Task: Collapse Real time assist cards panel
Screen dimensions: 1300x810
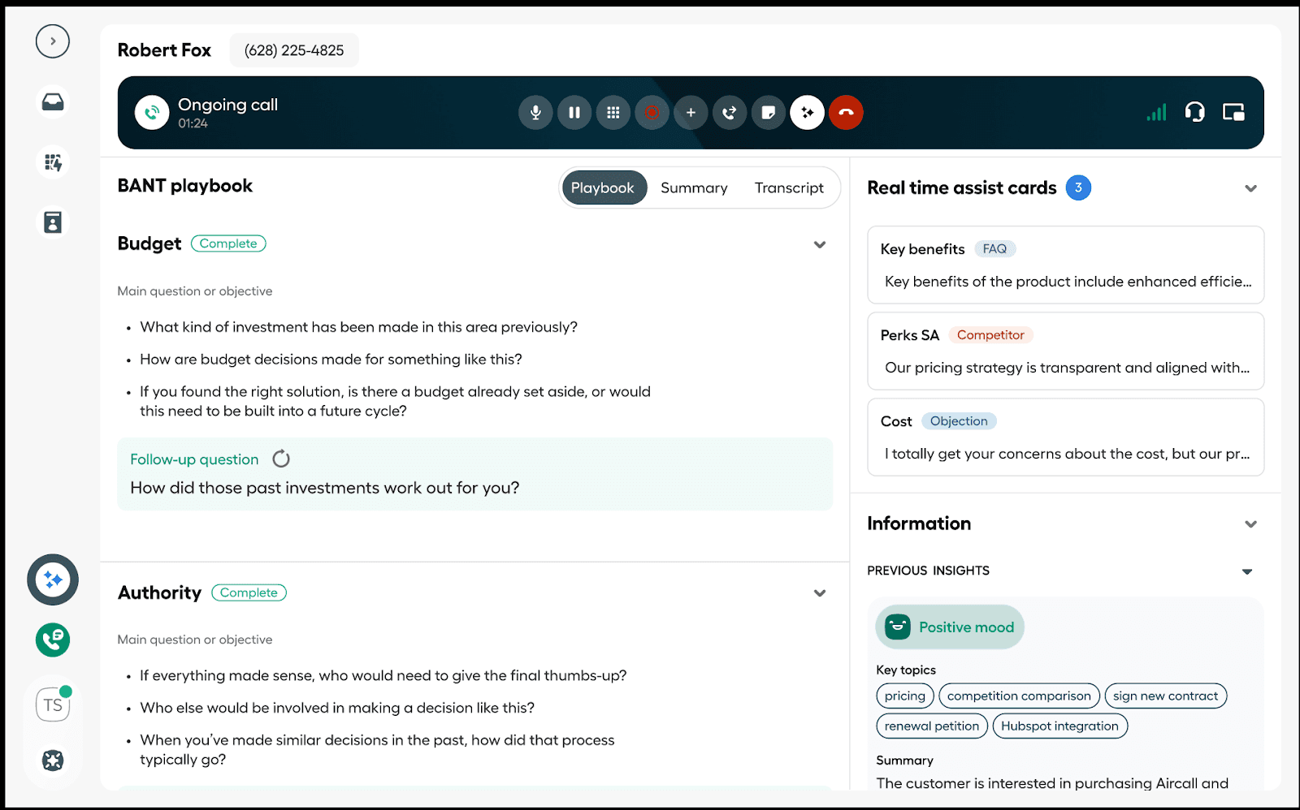Action: coord(1250,188)
